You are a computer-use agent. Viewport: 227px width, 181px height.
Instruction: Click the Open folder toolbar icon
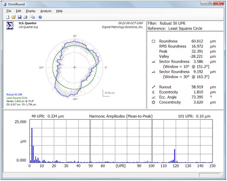[14, 17]
